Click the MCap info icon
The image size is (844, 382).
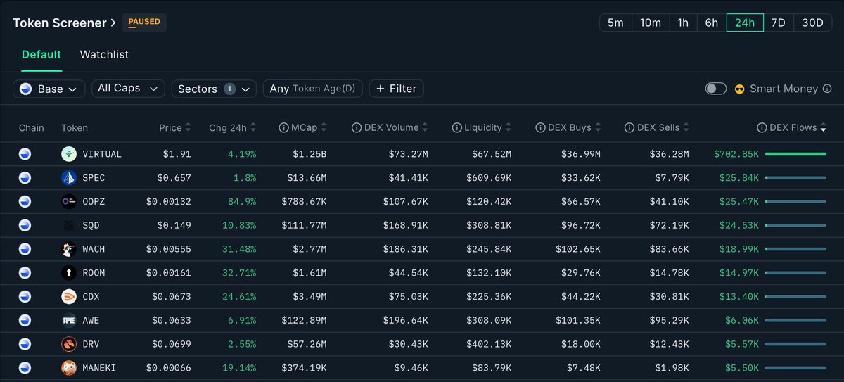pos(284,128)
